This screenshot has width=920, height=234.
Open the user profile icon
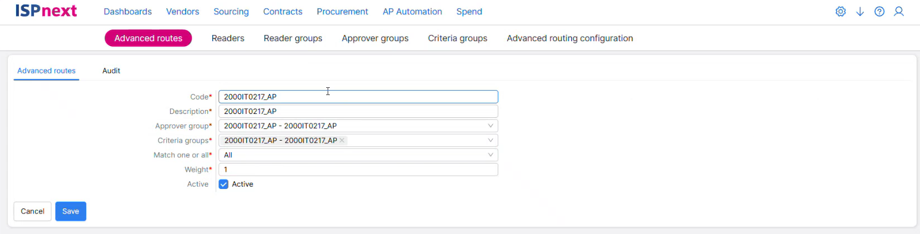[899, 12]
